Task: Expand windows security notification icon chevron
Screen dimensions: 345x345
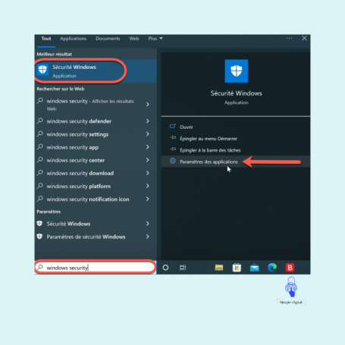Action: 148,199
